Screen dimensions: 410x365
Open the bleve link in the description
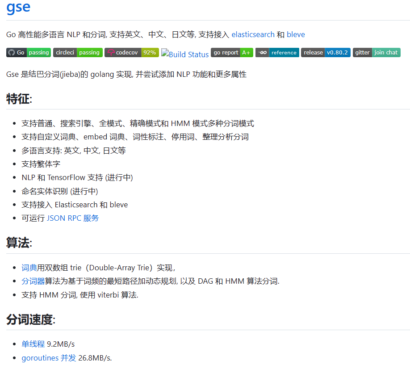point(296,34)
